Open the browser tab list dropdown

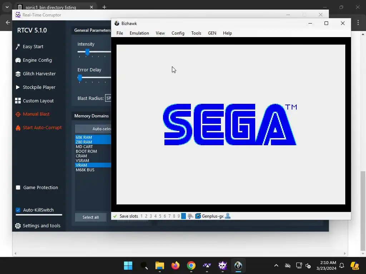tap(7, 7)
